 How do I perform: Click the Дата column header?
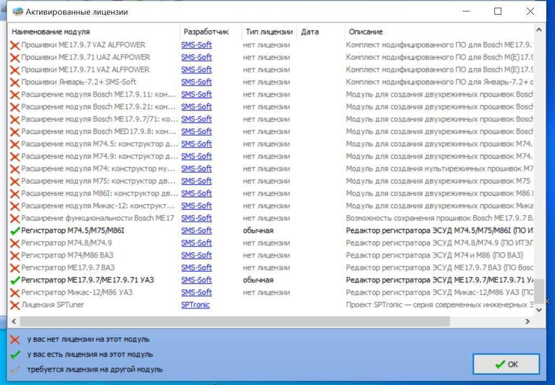[x=321, y=32]
